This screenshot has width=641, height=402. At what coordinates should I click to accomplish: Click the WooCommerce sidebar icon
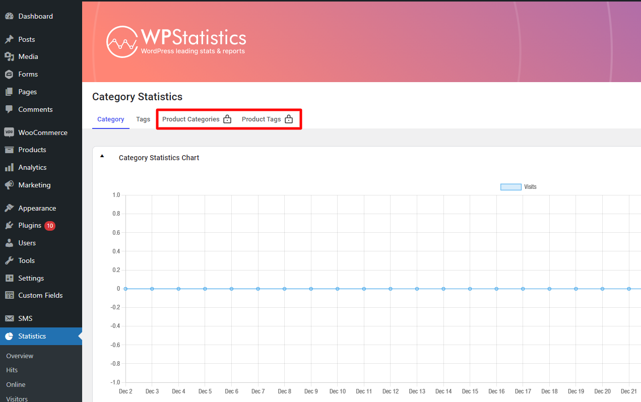pos(10,132)
